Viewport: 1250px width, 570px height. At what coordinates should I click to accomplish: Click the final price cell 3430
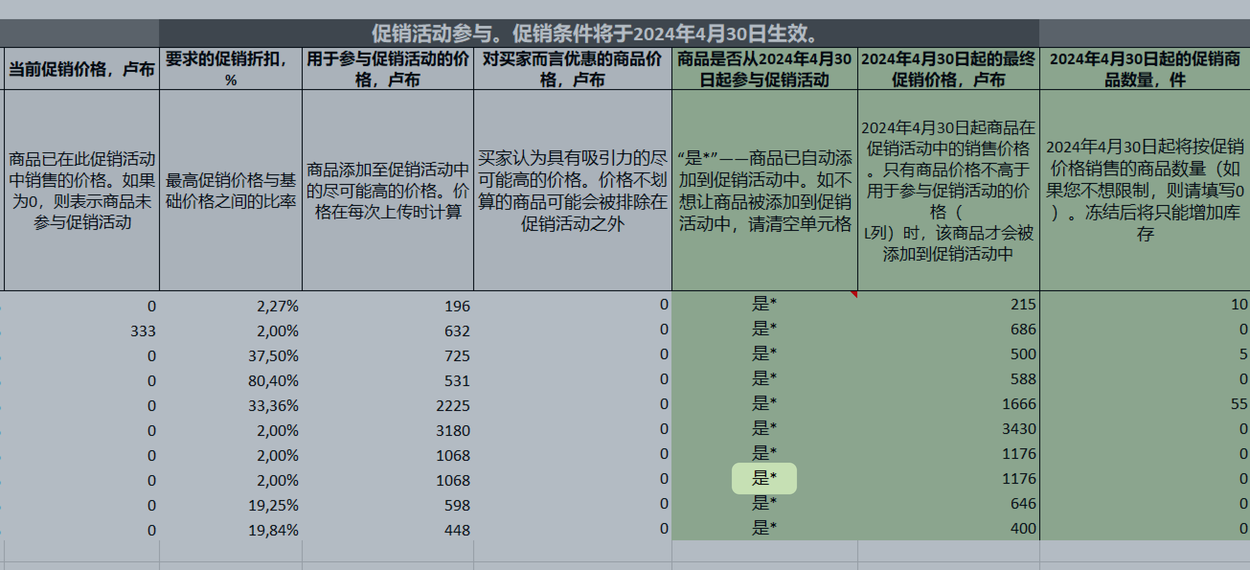click(949, 429)
